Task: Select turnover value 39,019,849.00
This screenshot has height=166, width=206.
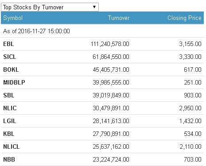Action: coord(111,95)
